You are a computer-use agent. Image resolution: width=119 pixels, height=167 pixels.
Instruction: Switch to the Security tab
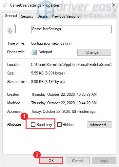point(27,16)
